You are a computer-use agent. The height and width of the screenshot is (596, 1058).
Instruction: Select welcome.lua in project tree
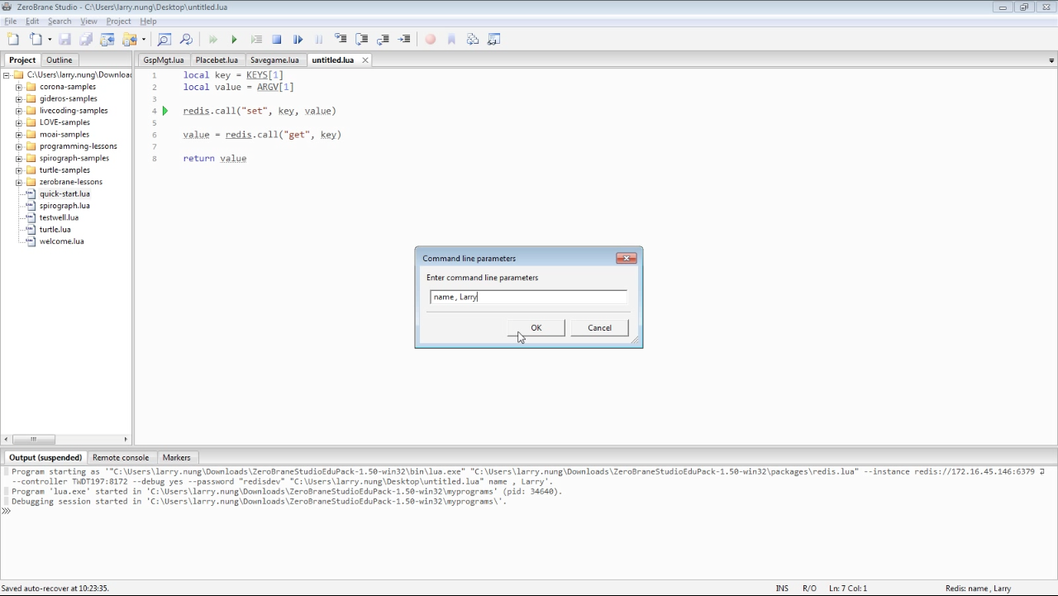tap(61, 241)
